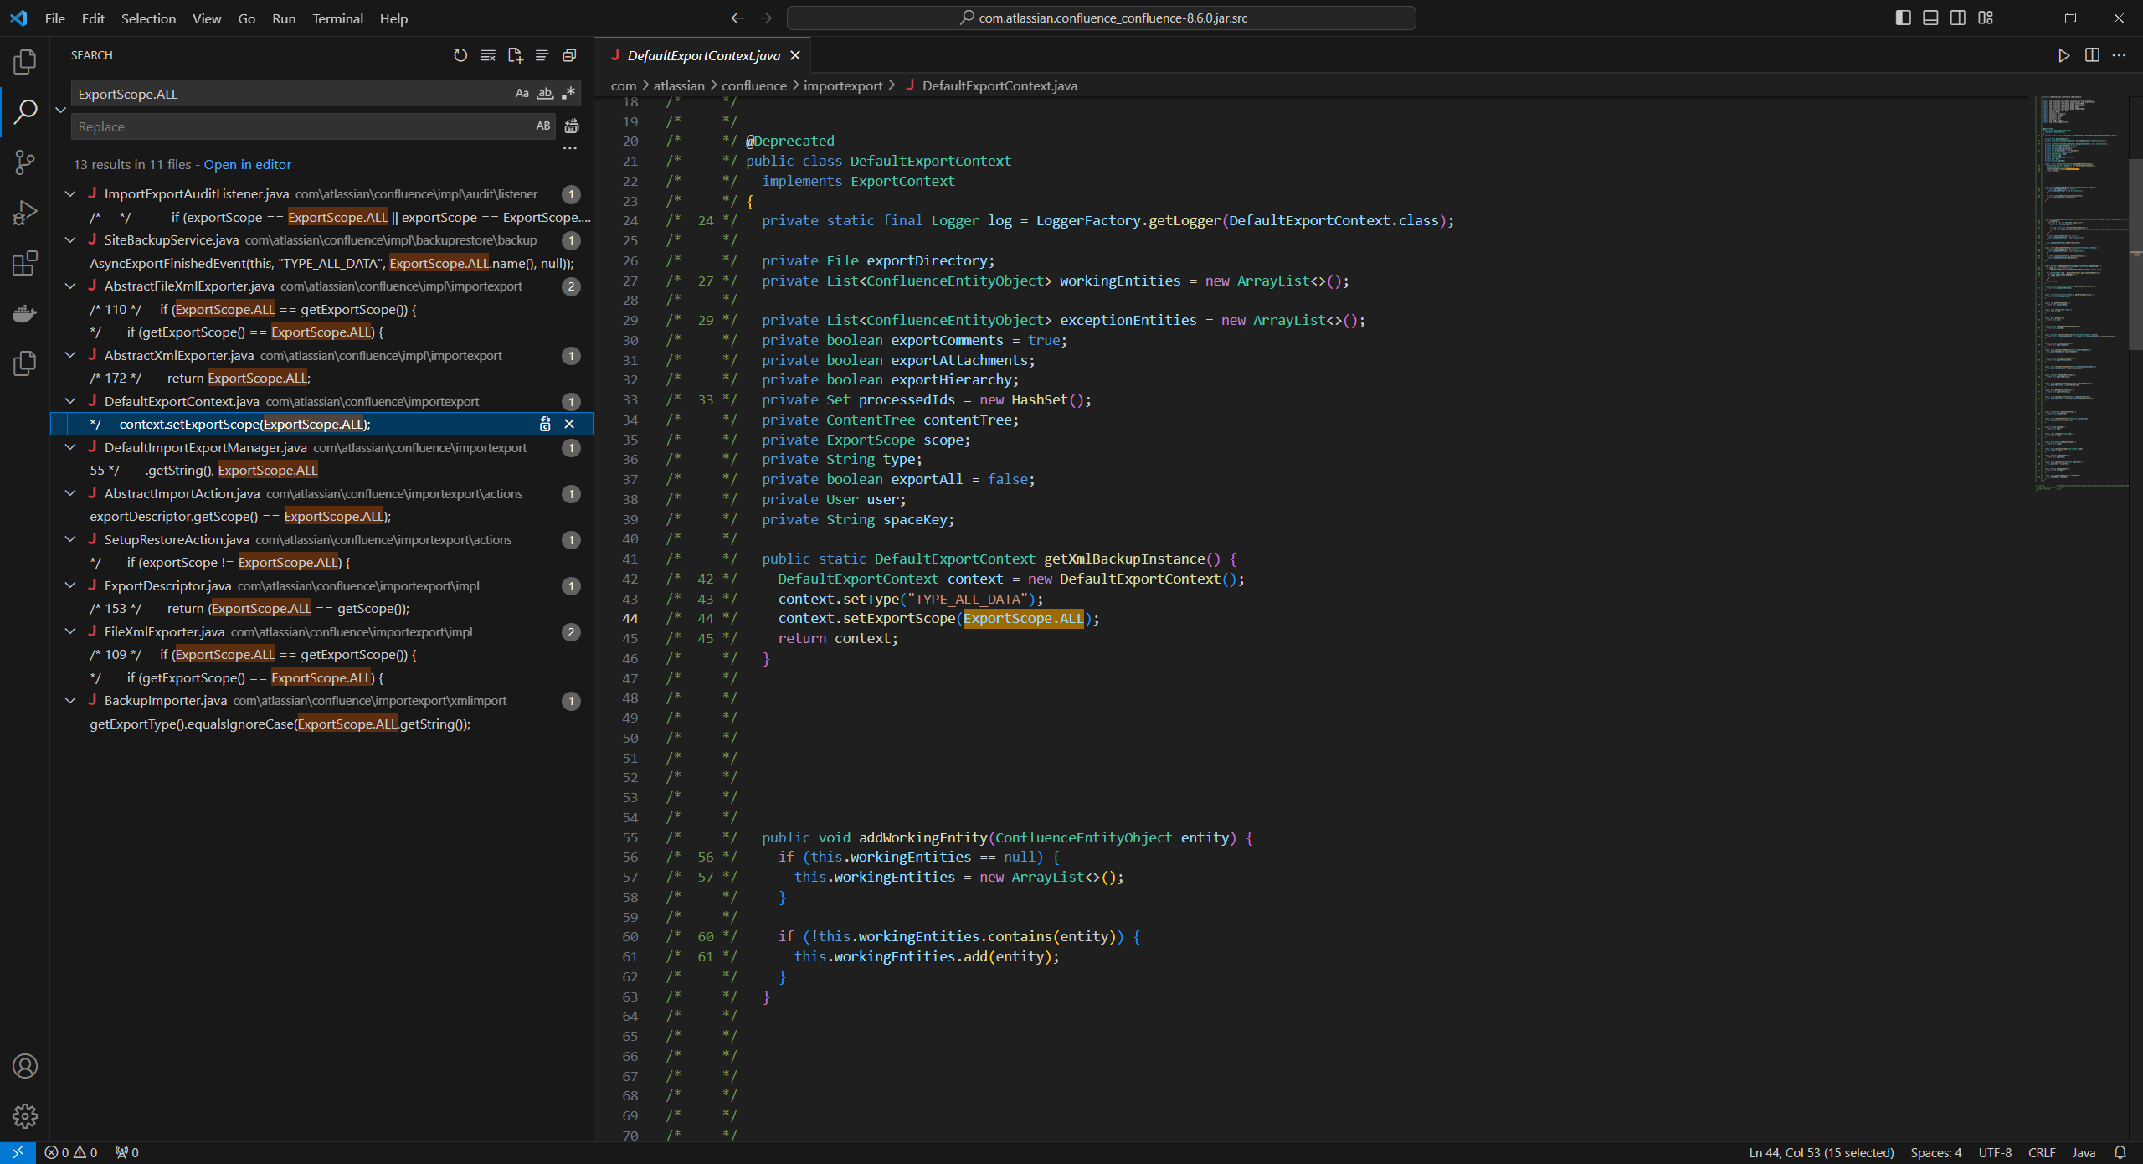Customize layout icon in title bar
This screenshot has width=2143, height=1164.
[x=1986, y=18]
